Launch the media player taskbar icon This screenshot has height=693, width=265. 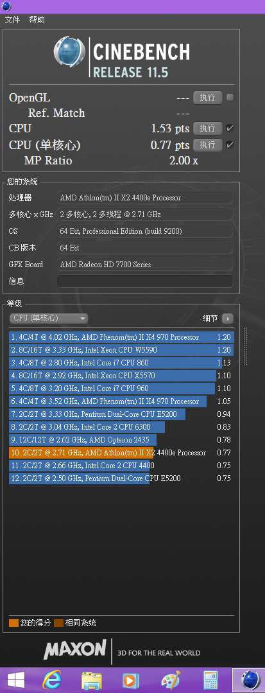point(130,680)
